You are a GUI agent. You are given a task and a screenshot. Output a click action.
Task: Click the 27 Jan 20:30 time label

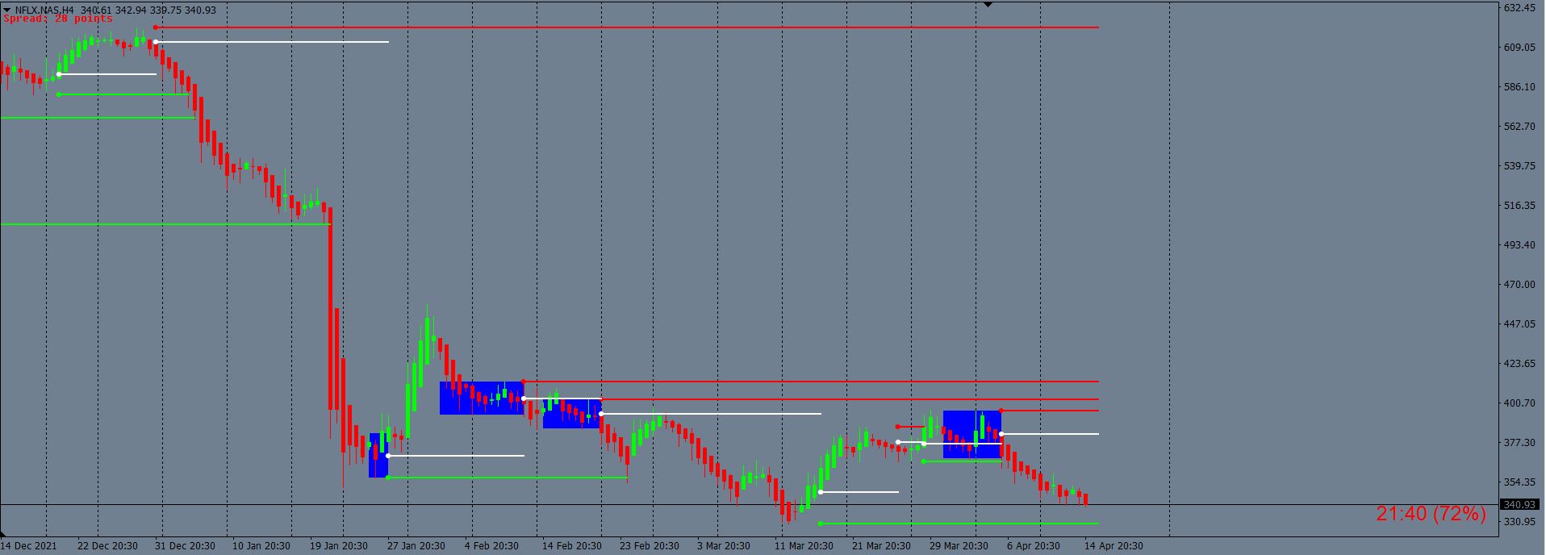point(416,546)
